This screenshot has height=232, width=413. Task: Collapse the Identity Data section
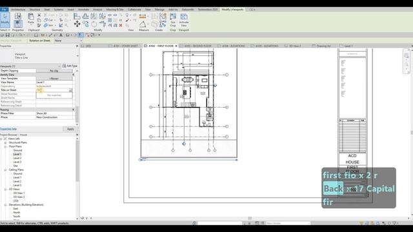(x=73, y=75)
